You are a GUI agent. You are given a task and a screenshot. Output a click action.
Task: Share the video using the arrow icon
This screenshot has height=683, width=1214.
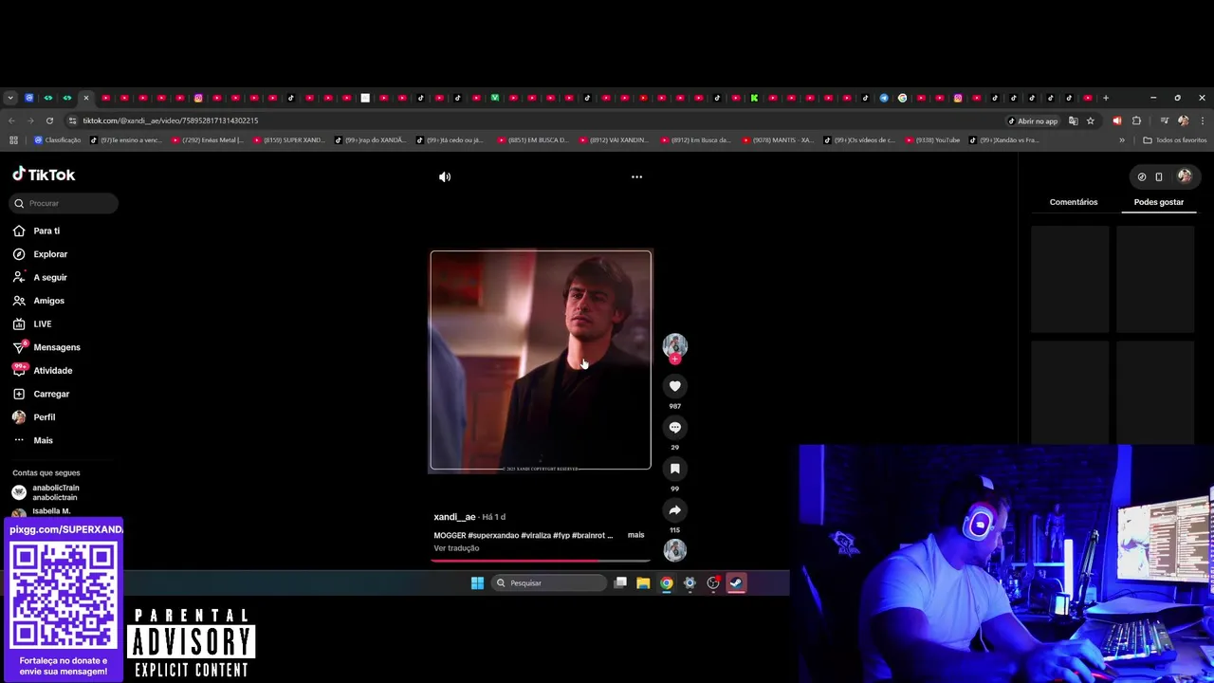pos(674,510)
